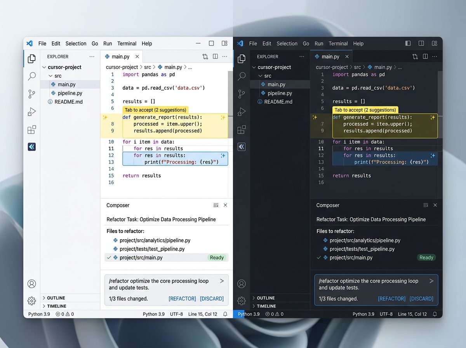Toggle primary sidebar icon in dark title bar
Image resolution: width=466 pixels, height=348 pixels.
pyautogui.click(x=408, y=43)
